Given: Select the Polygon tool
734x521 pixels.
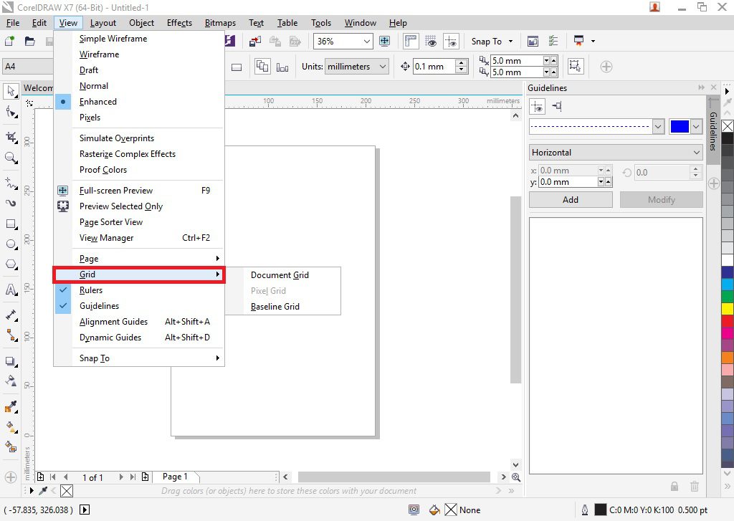Looking at the screenshot, I should pos(11,264).
